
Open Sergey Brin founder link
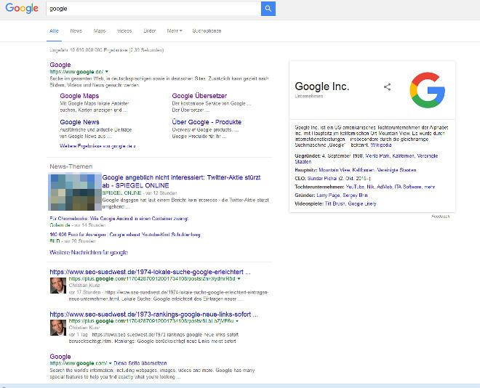(355, 195)
